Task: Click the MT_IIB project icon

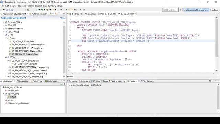Action: click(x=6, y=35)
